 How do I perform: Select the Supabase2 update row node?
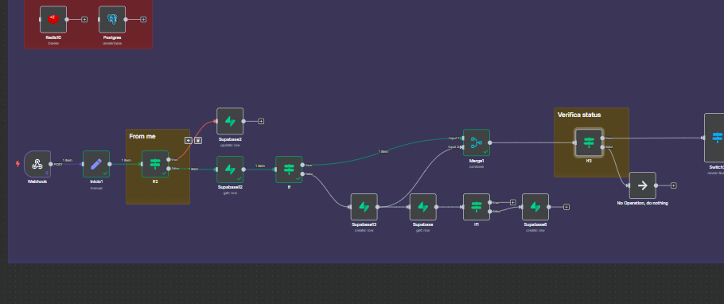tap(230, 121)
